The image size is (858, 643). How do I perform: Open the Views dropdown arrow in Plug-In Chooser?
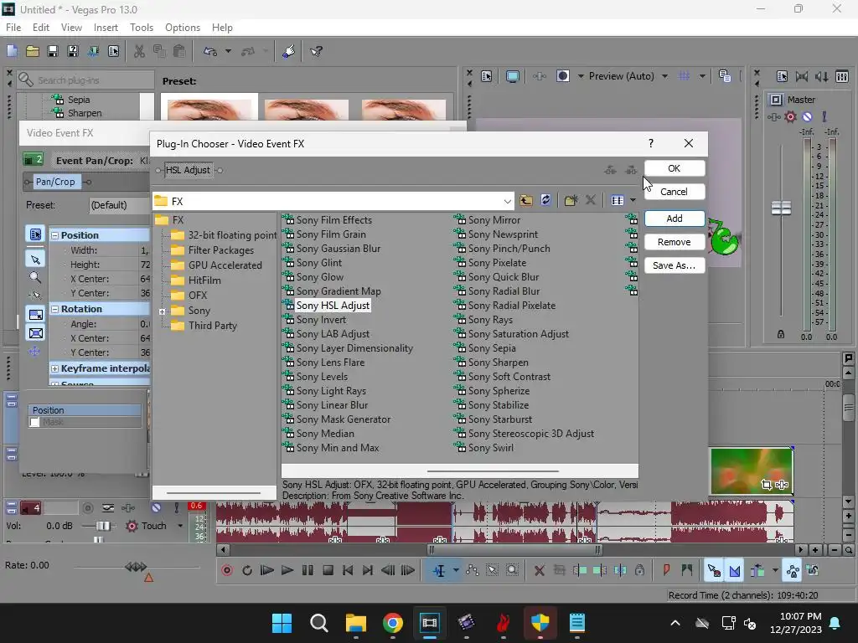[x=633, y=201]
